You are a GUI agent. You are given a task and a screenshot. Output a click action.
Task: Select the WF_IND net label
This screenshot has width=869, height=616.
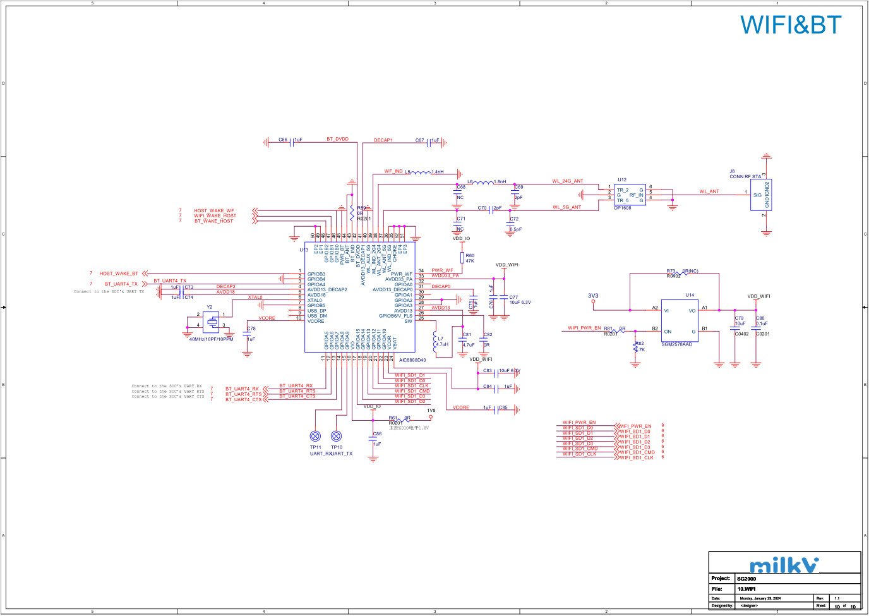click(393, 171)
